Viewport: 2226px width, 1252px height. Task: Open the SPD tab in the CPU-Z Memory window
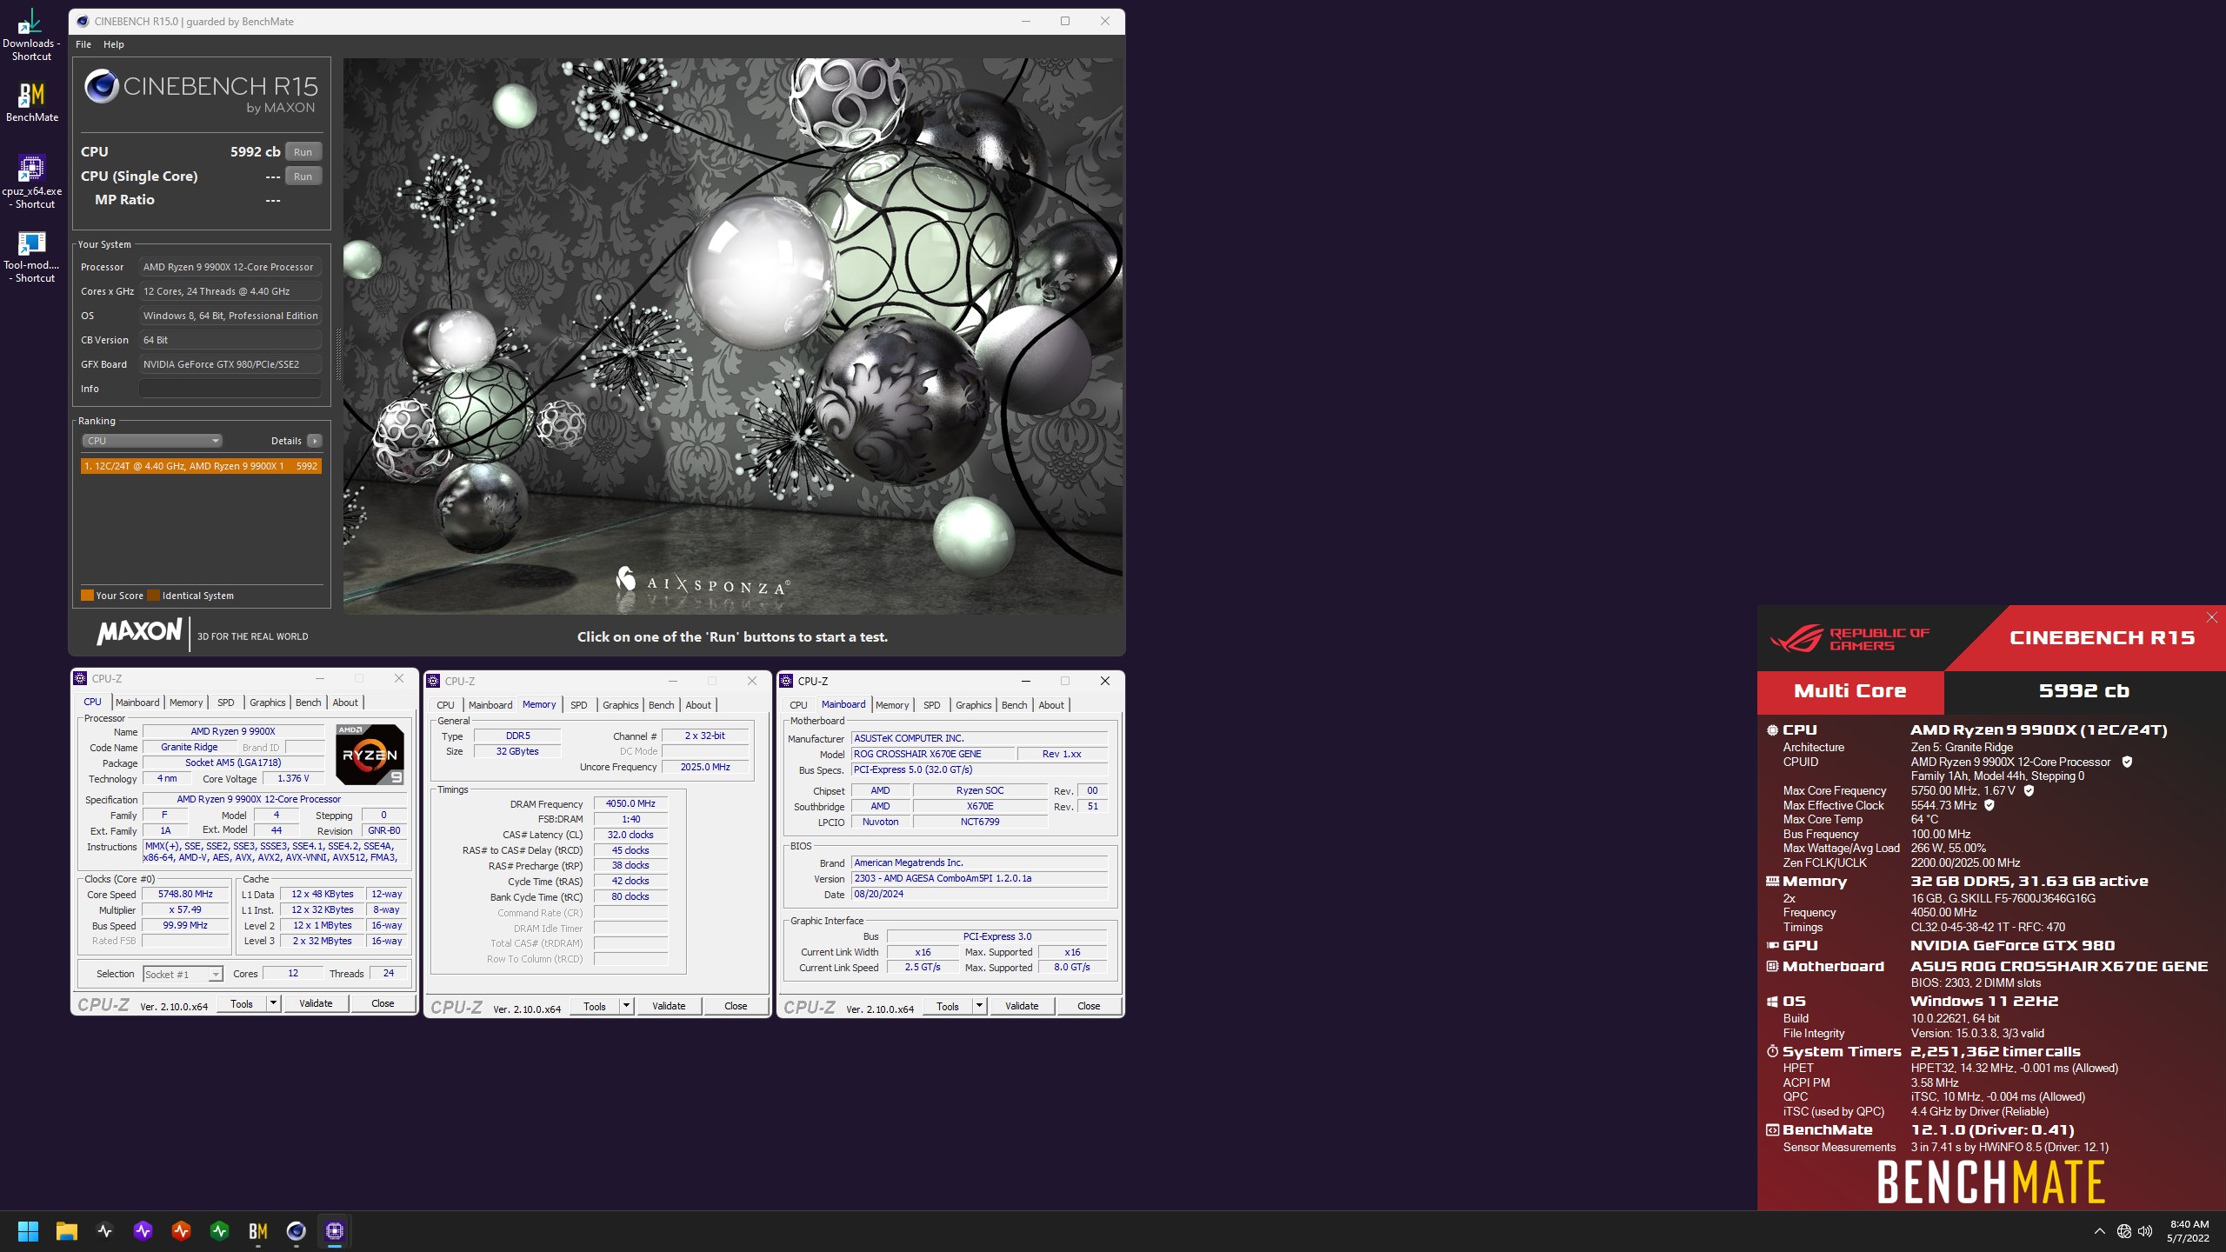(x=578, y=705)
